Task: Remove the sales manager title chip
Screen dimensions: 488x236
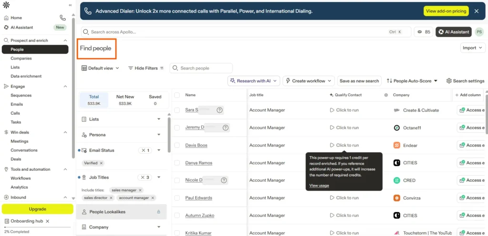Action: 140,190
